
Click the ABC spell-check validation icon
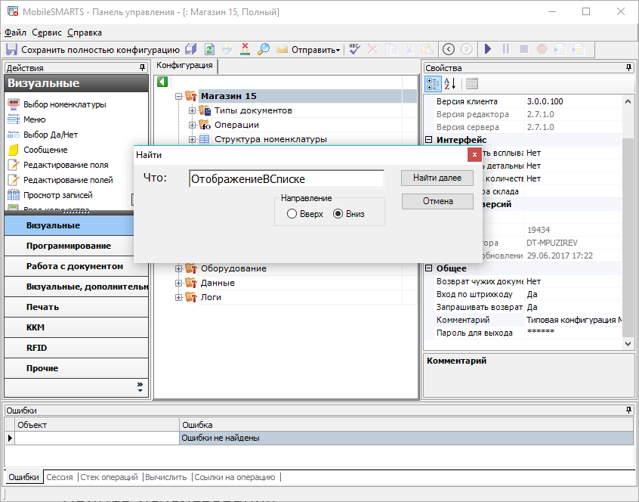pyautogui.click(x=354, y=50)
